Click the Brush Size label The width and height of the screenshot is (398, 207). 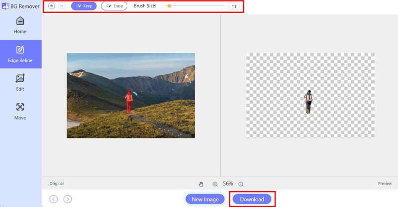point(145,6)
